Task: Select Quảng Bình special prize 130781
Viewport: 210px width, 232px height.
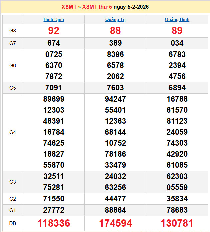Action: tap(177, 223)
